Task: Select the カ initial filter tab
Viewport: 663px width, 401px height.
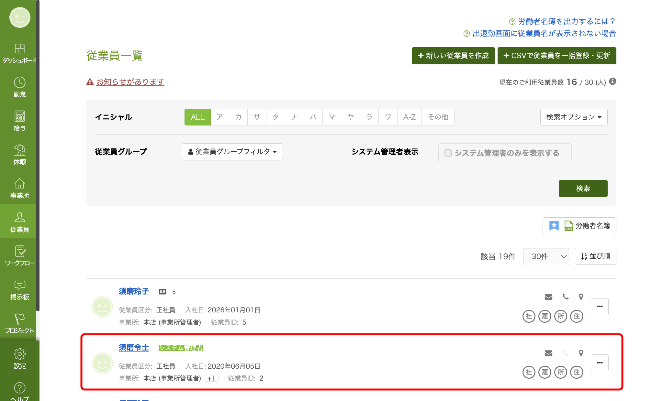Action: pyautogui.click(x=238, y=117)
